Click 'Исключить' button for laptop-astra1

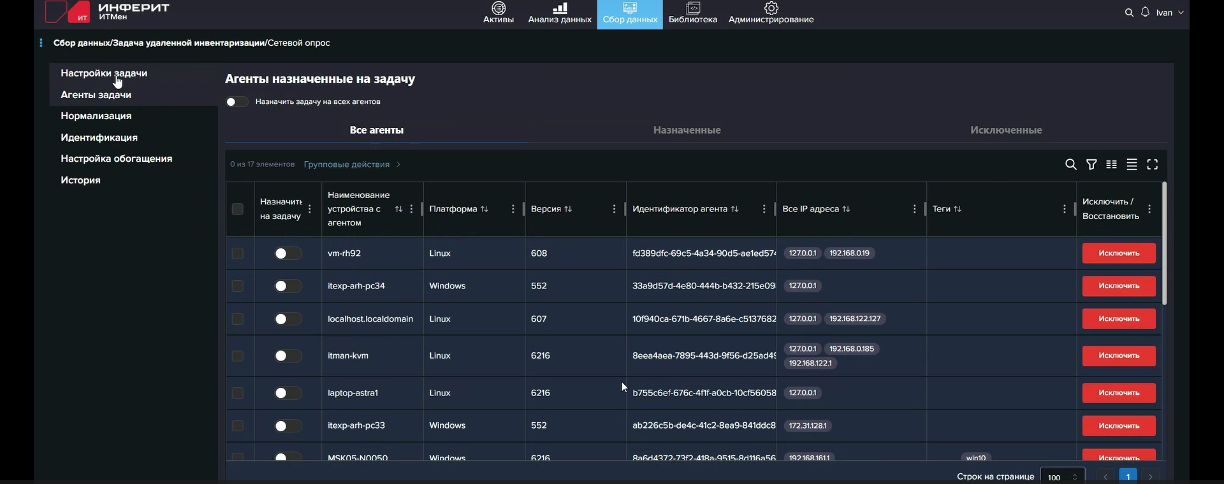[x=1118, y=393]
